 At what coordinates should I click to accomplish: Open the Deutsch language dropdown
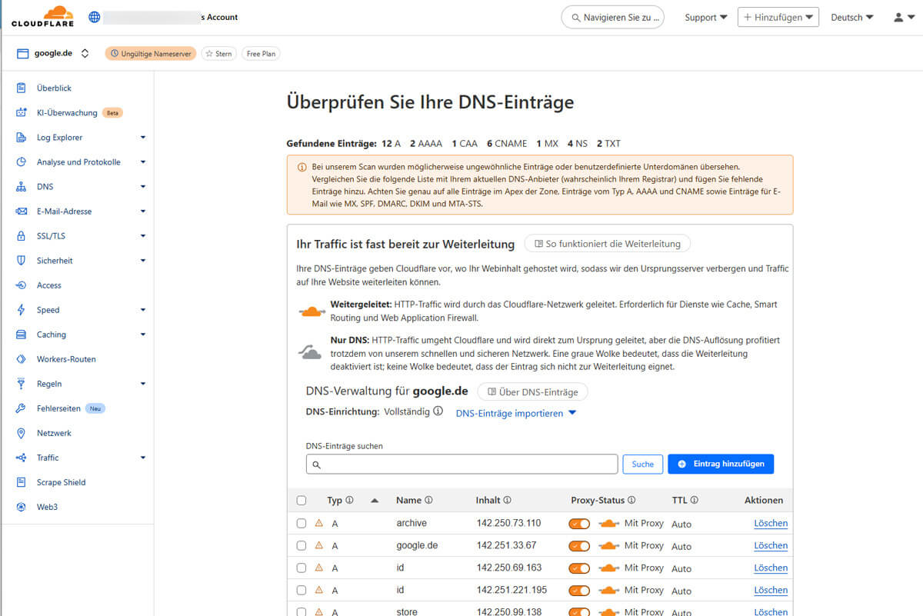(x=852, y=17)
